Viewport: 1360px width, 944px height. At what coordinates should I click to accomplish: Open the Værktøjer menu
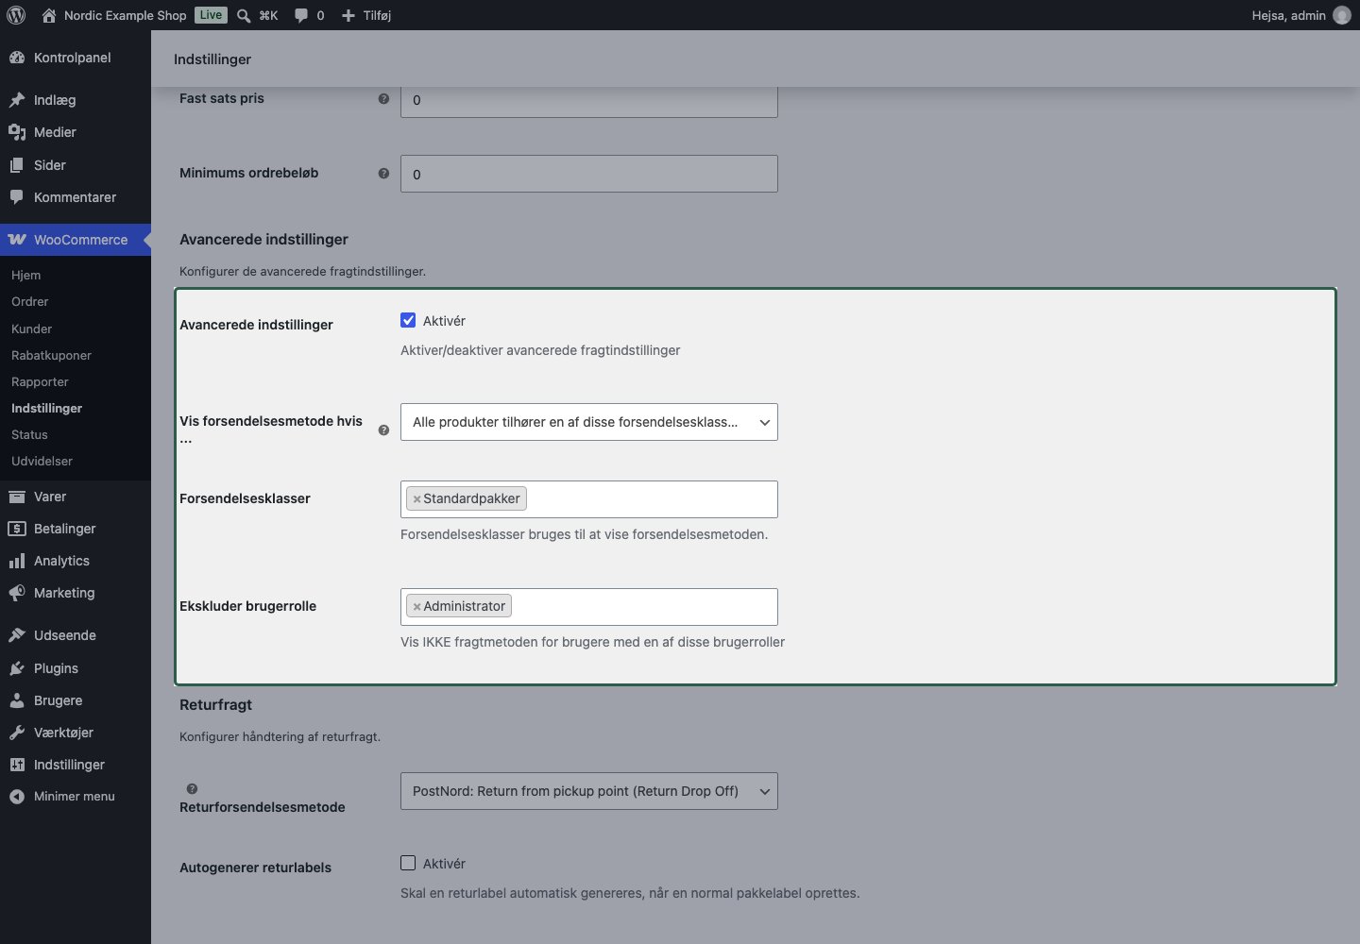(76, 733)
